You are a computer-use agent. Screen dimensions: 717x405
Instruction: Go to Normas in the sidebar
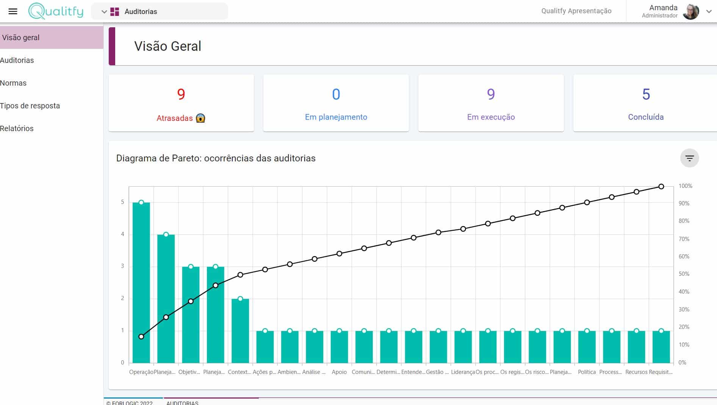point(13,83)
